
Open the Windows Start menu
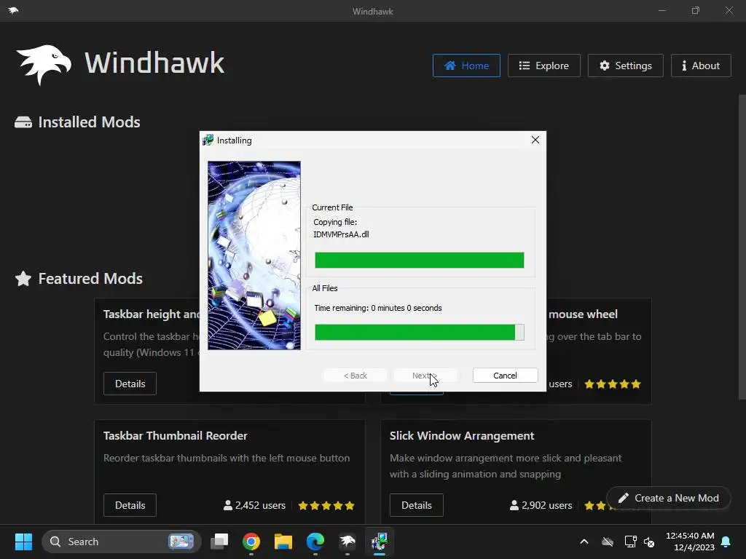[23, 542]
